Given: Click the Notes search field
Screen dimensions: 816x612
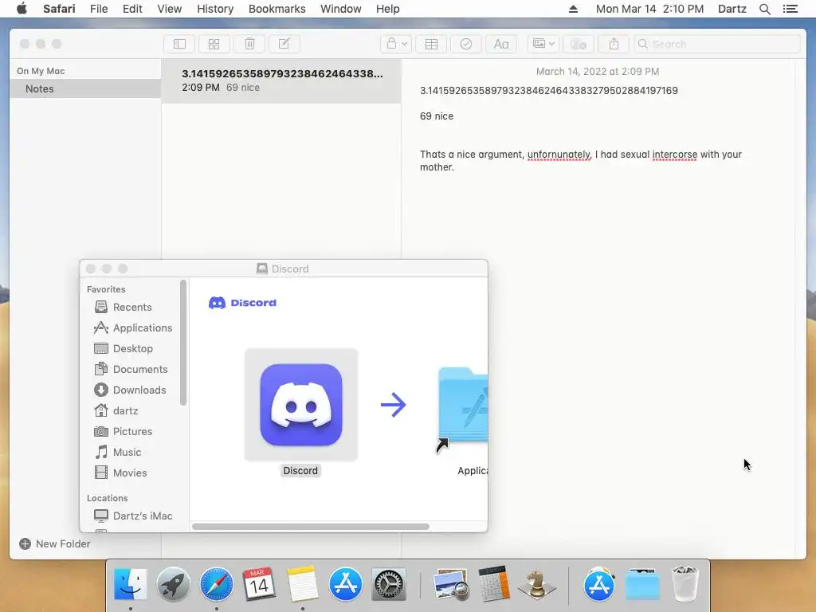Looking at the screenshot, I should [716, 45].
